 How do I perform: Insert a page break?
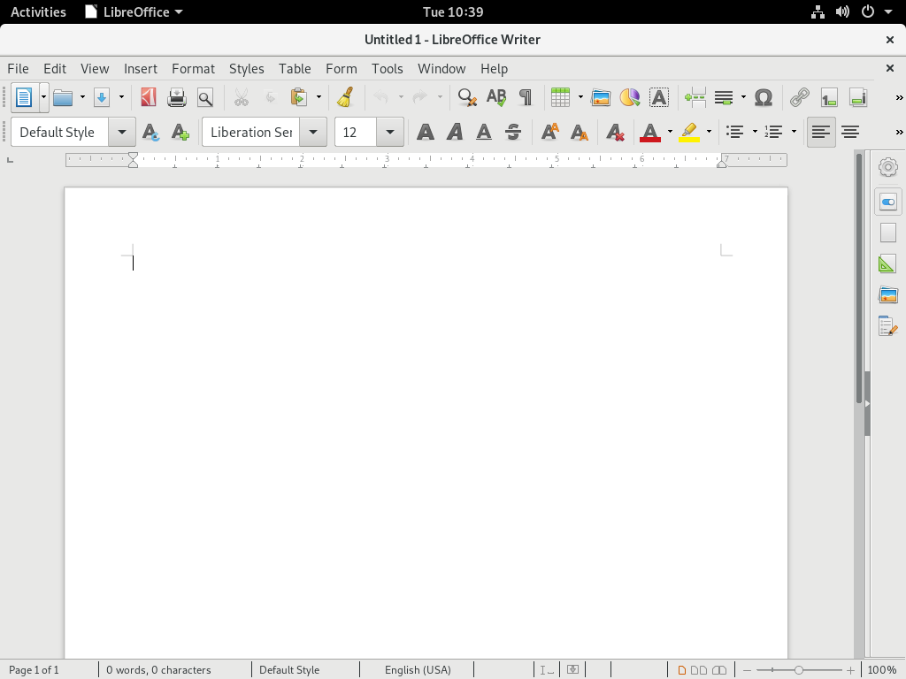coord(695,97)
